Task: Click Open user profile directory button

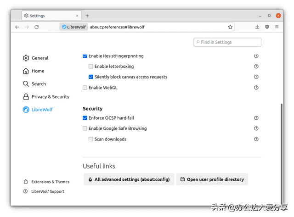Action: click(x=212, y=179)
